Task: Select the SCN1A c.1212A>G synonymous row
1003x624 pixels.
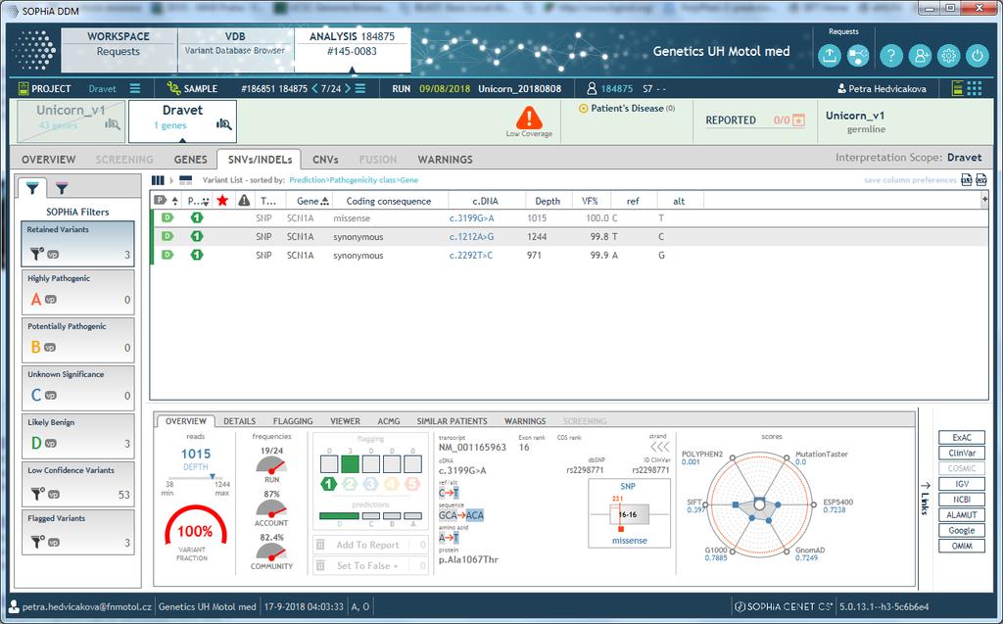Action: 569,237
